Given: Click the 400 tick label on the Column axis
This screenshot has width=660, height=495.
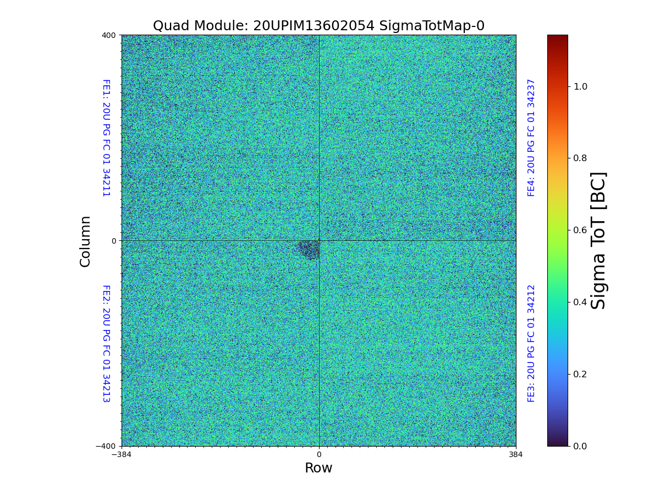Looking at the screenshot, I should click(109, 35).
